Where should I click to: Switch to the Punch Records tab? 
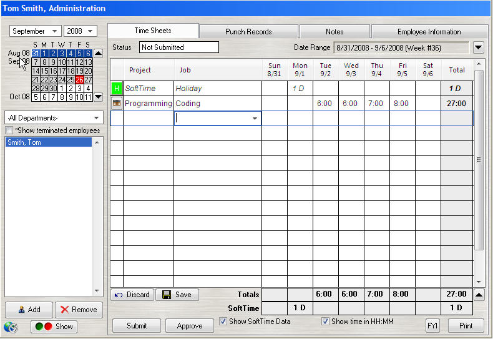click(x=248, y=32)
